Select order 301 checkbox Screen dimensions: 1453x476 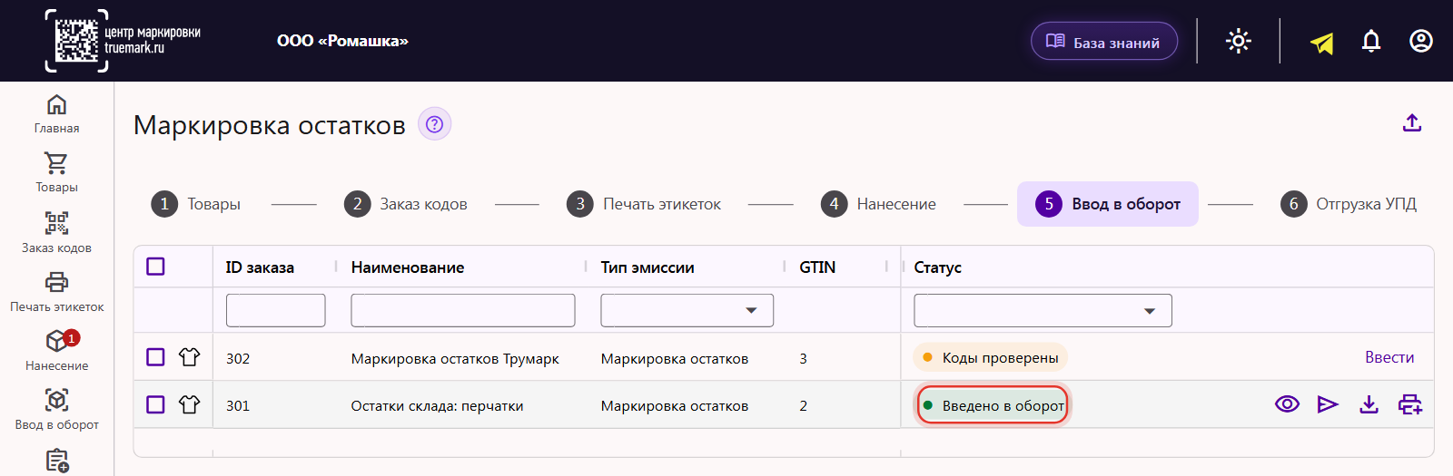tap(155, 404)
